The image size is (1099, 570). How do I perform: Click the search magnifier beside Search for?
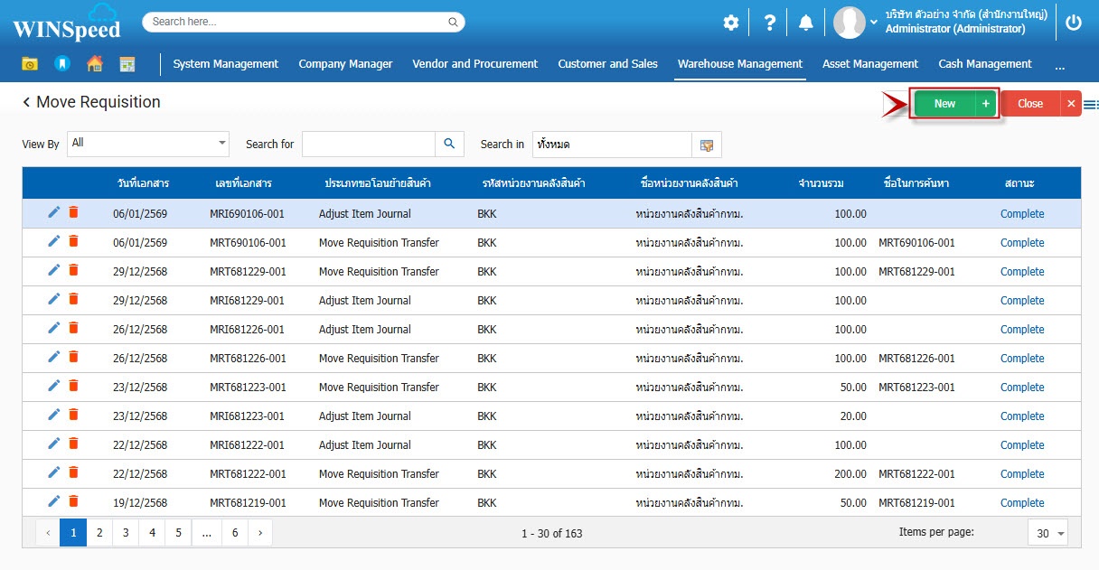pyautogui.click(x=449, y=144)
